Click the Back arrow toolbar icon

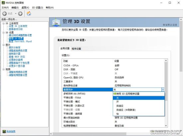tap(4, 14)
